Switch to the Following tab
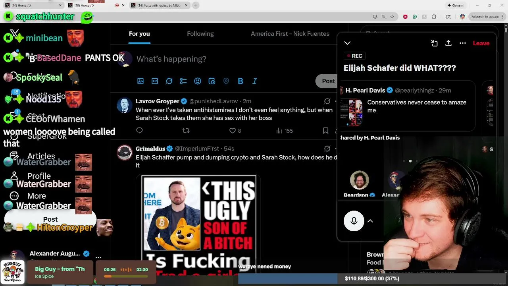The height and width of the screenshot is (286, 508). (x=200, y=34)
